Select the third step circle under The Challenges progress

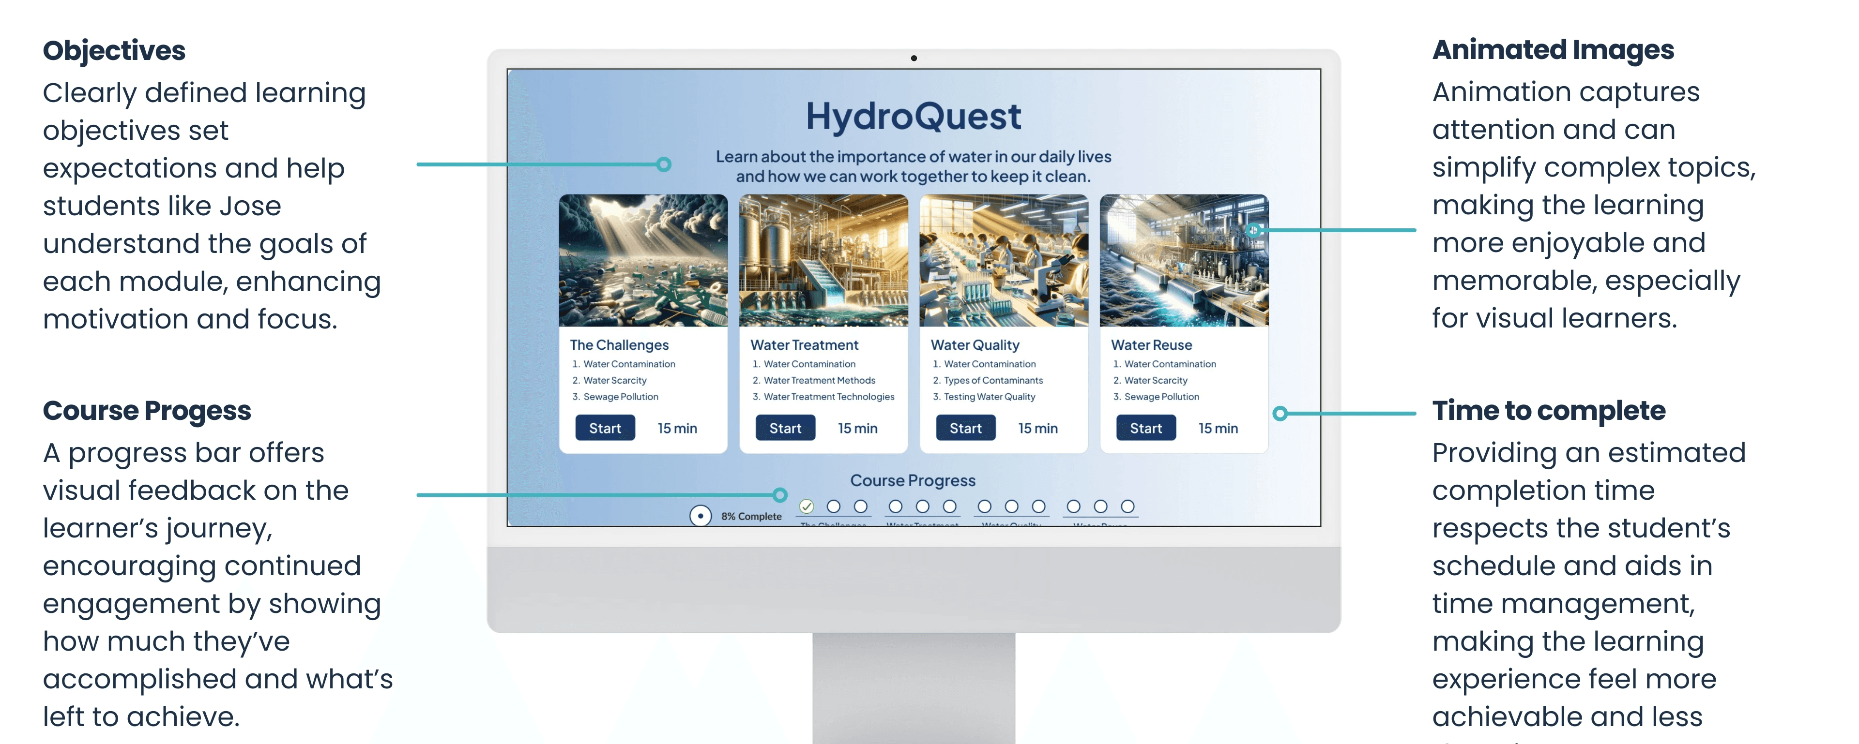tap(860, 507)
